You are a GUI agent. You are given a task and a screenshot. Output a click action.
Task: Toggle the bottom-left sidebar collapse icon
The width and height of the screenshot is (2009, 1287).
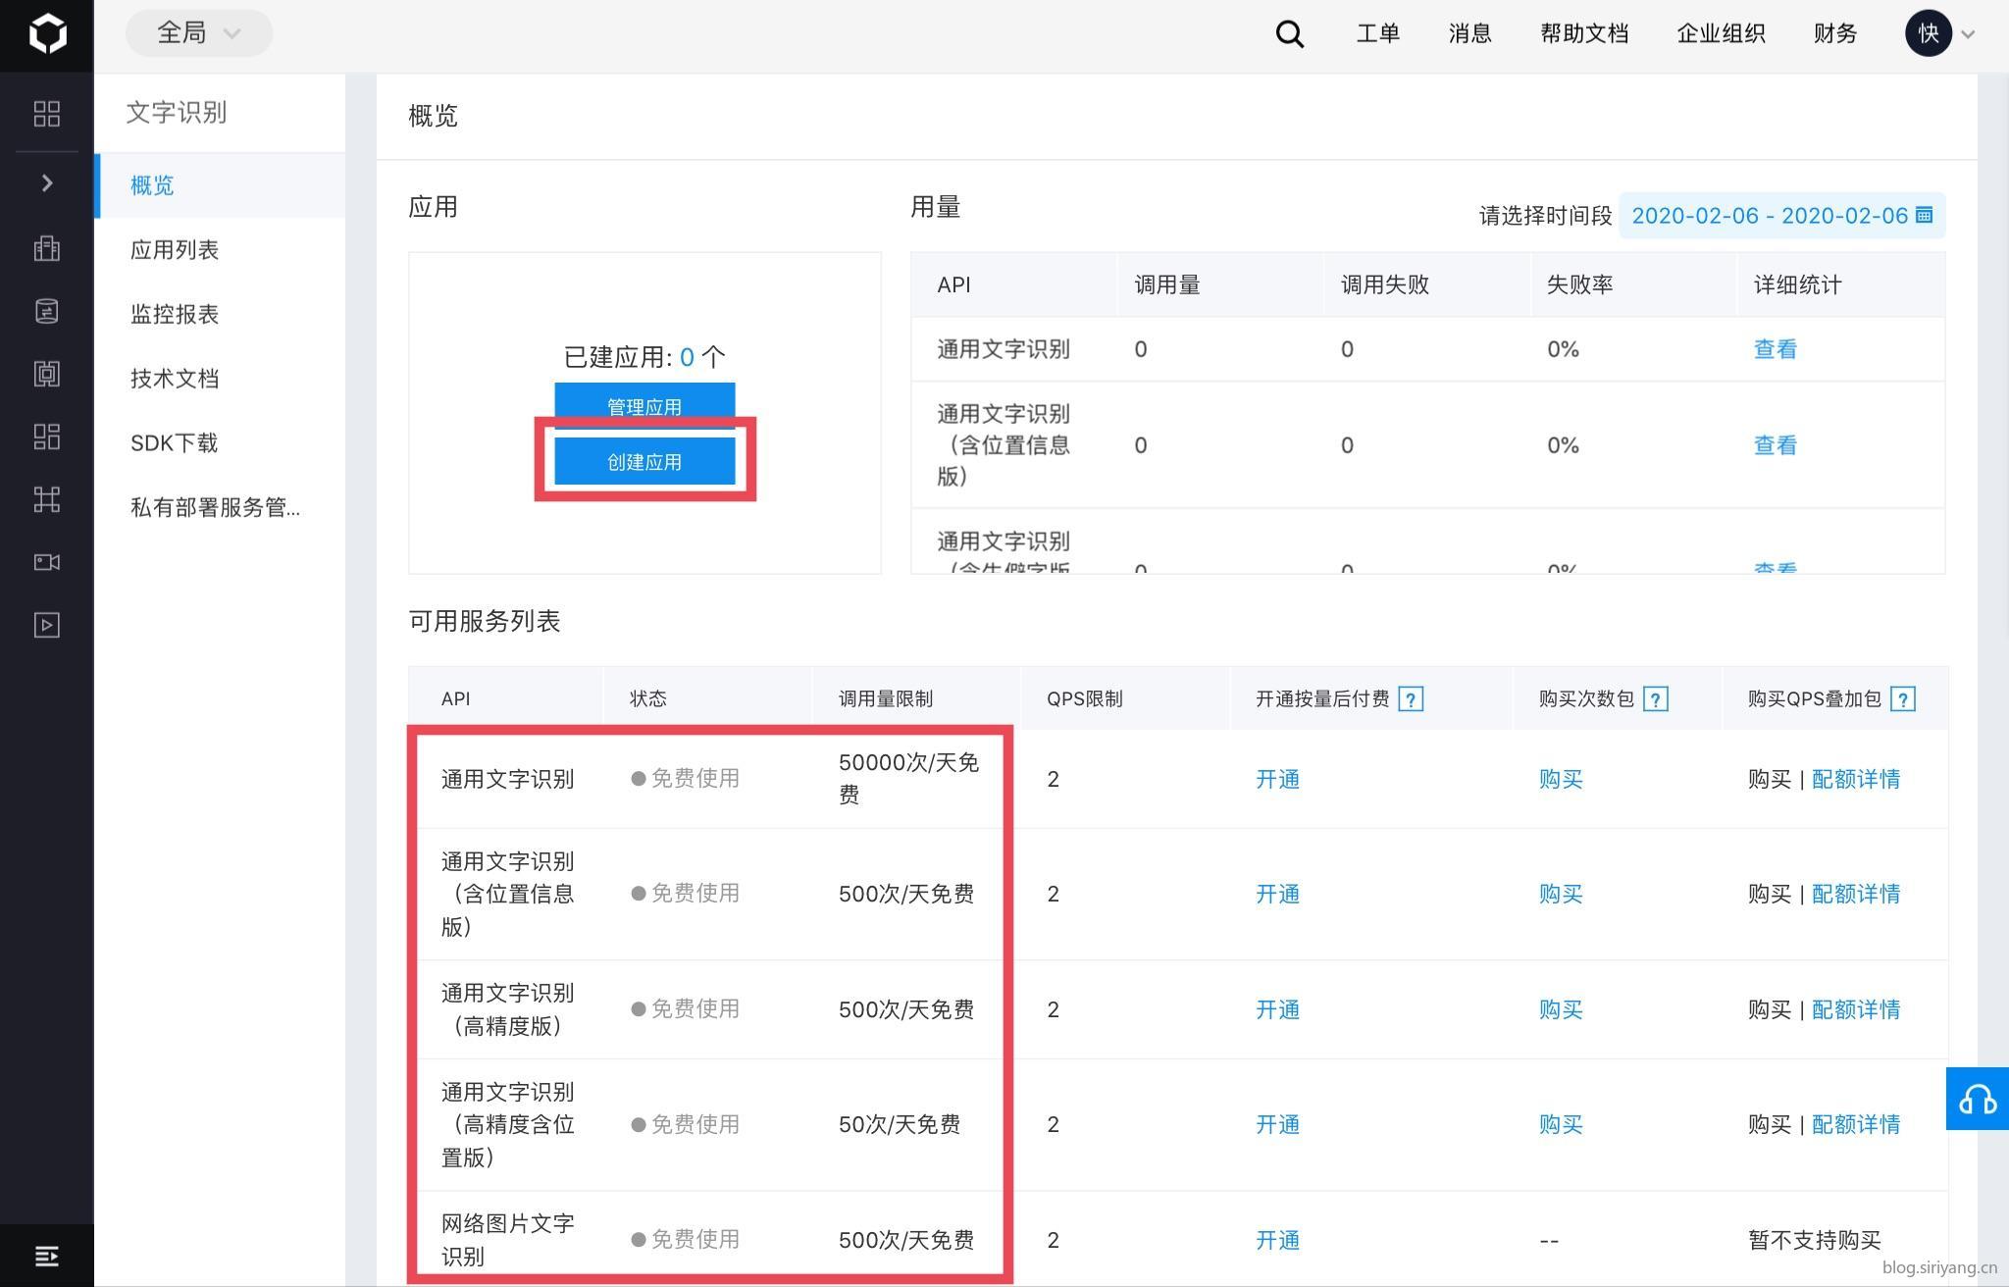pos(46,1256)
